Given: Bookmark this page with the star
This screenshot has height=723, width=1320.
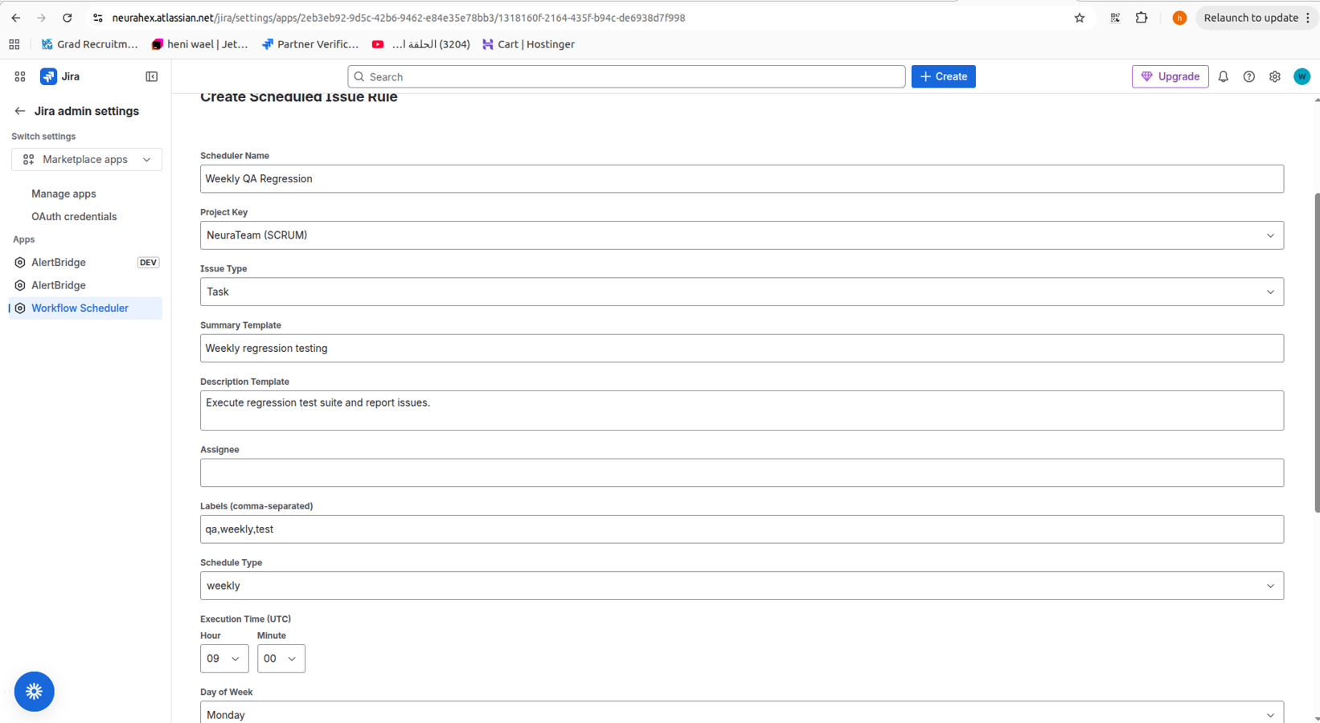Looking at the screenshot, I should tap(1080, 18).
